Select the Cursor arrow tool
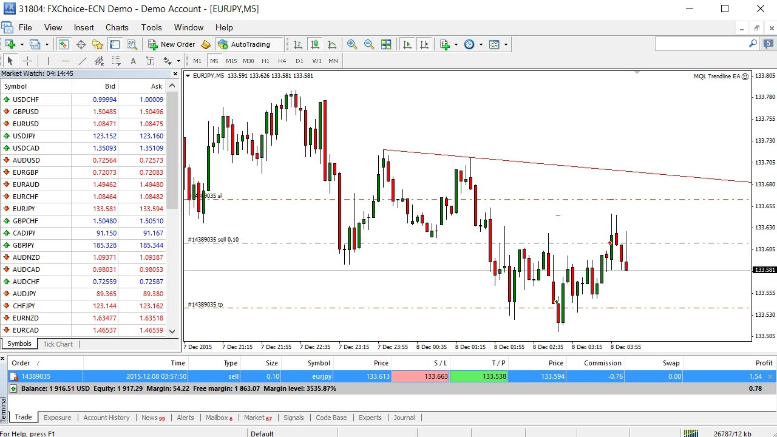Image resolution: width=777 pixels, height=437 pixels. [x=10, y=61]
